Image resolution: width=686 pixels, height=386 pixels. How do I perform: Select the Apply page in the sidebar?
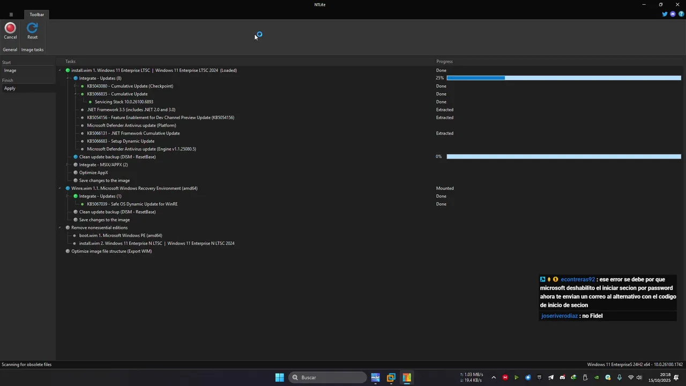(28, 88)
